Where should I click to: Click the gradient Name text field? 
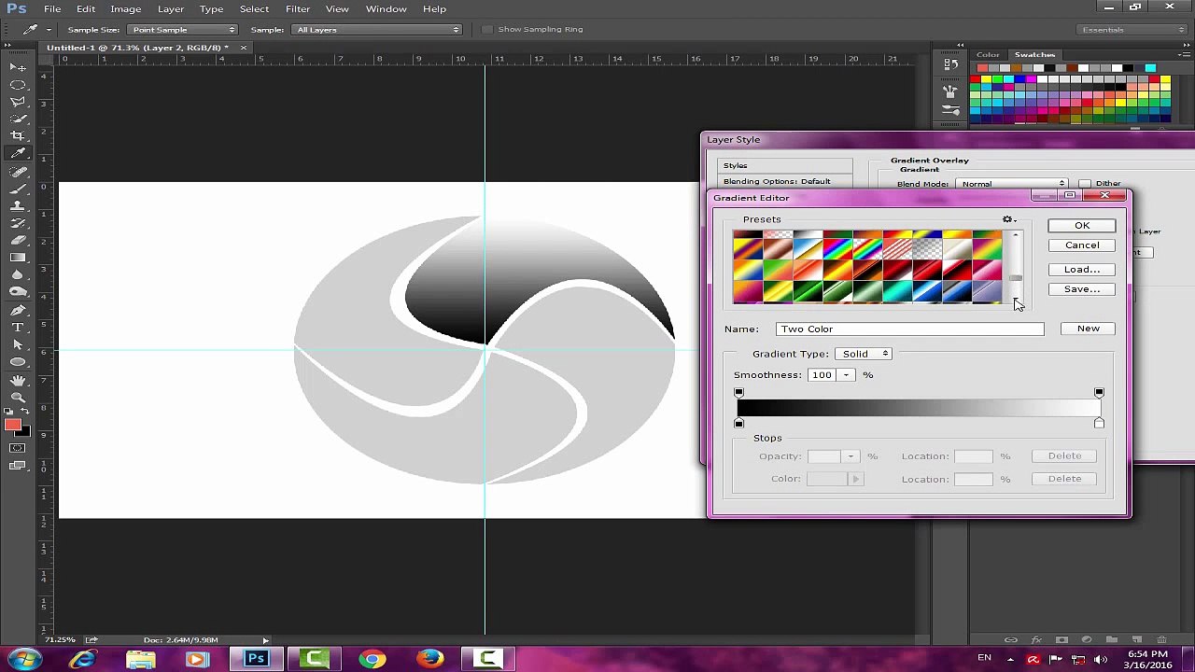(909, 329)
